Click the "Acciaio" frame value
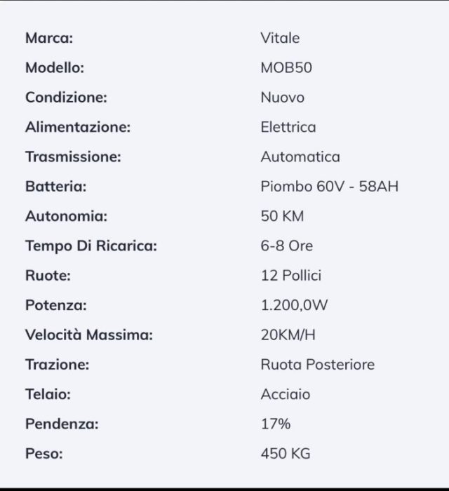 coord(285,394)
